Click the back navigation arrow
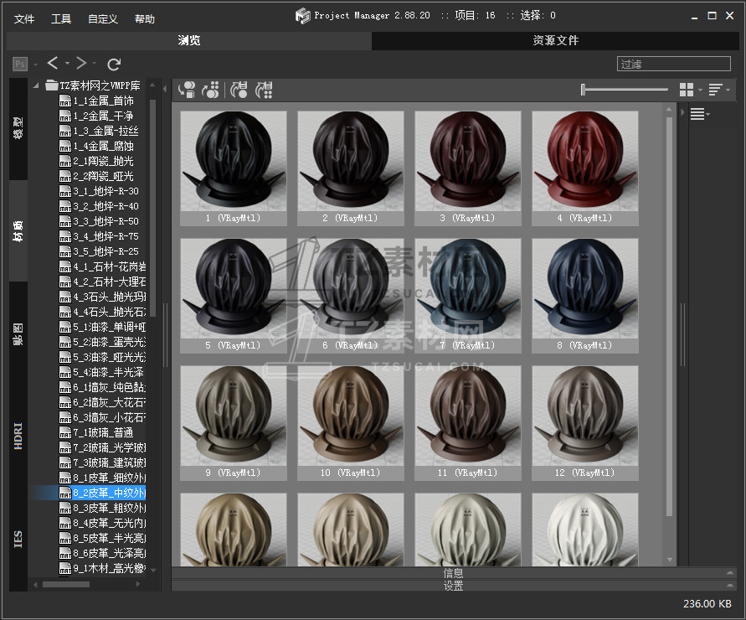The width and height of the screenshot is (746, 620). 53,64
